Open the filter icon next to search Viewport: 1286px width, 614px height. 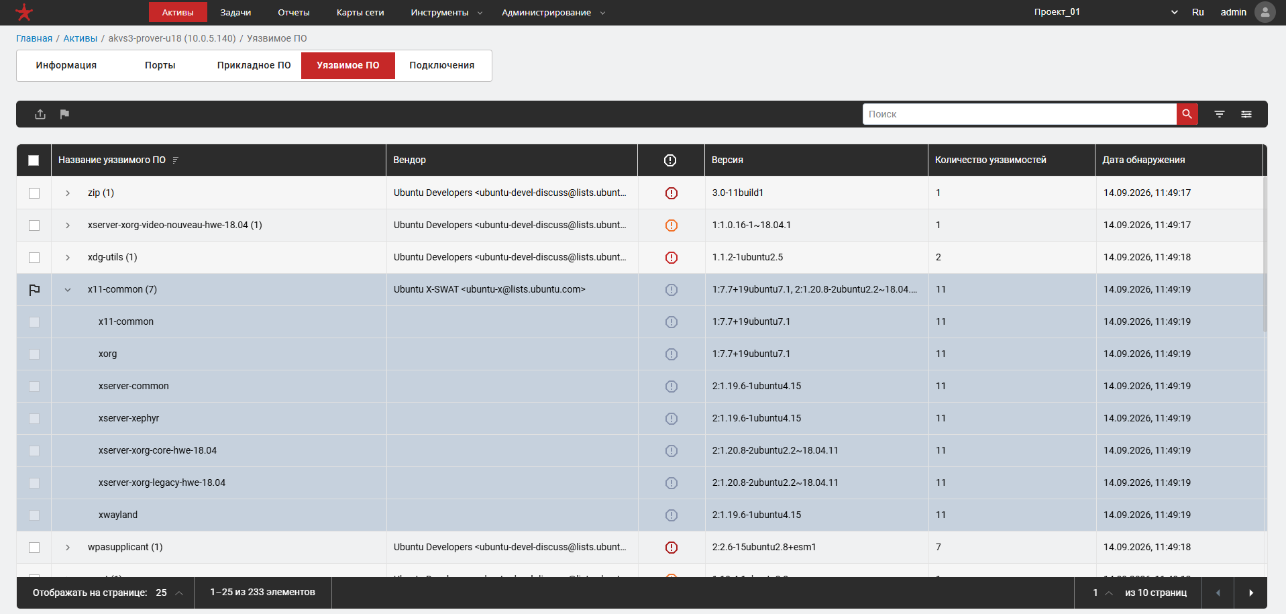pyautogui.click(x=1220, y=114)
